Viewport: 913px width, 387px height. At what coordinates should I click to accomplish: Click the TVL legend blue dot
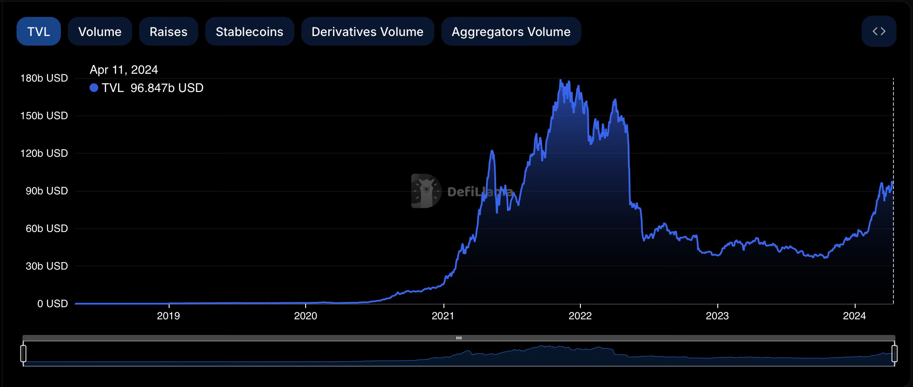click(93, 88)
